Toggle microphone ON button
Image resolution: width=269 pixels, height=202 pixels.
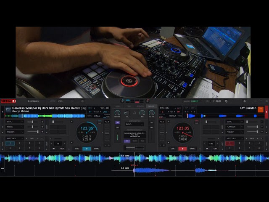[x=151, y=122]
